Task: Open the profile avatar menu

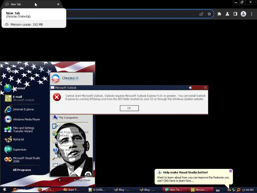Action: 243,14
